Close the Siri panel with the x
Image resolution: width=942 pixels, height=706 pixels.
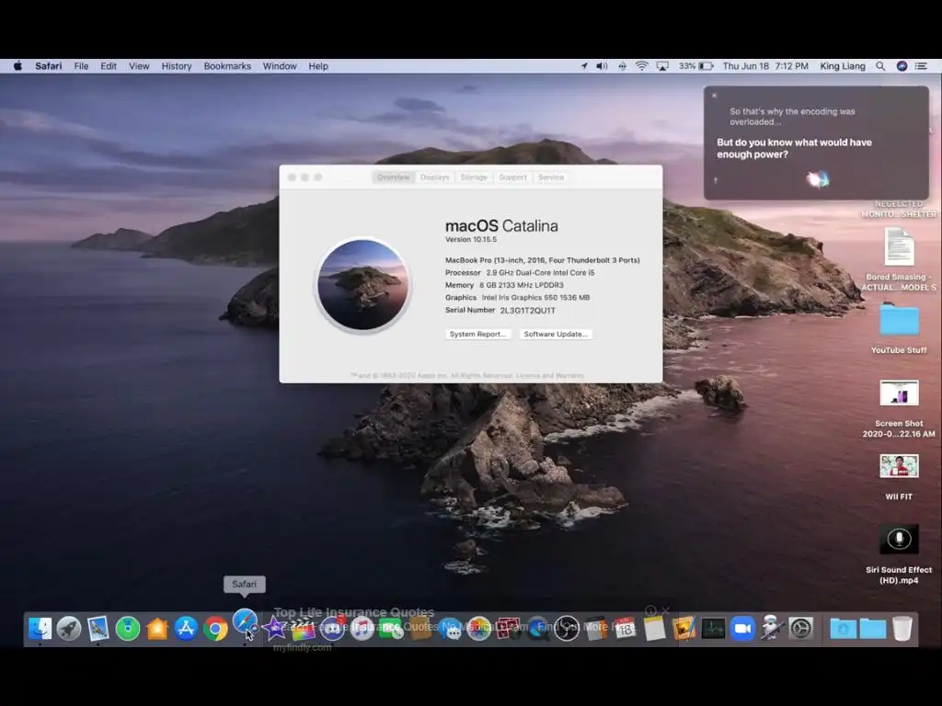tap(714, 96)
